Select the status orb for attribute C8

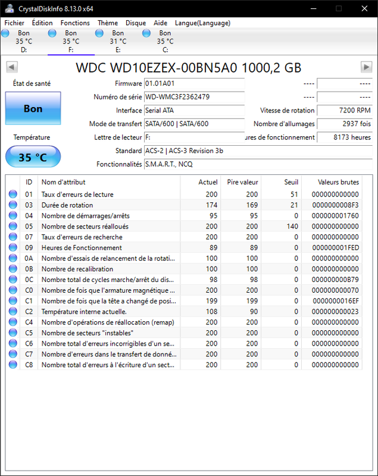pos(13,365)
